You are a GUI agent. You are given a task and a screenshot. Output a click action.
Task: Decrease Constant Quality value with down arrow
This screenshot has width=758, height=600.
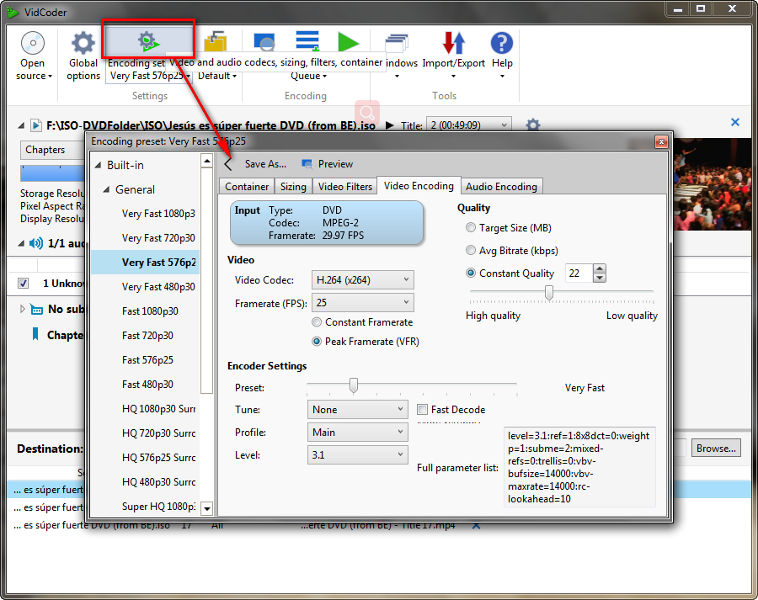point(600,278)
